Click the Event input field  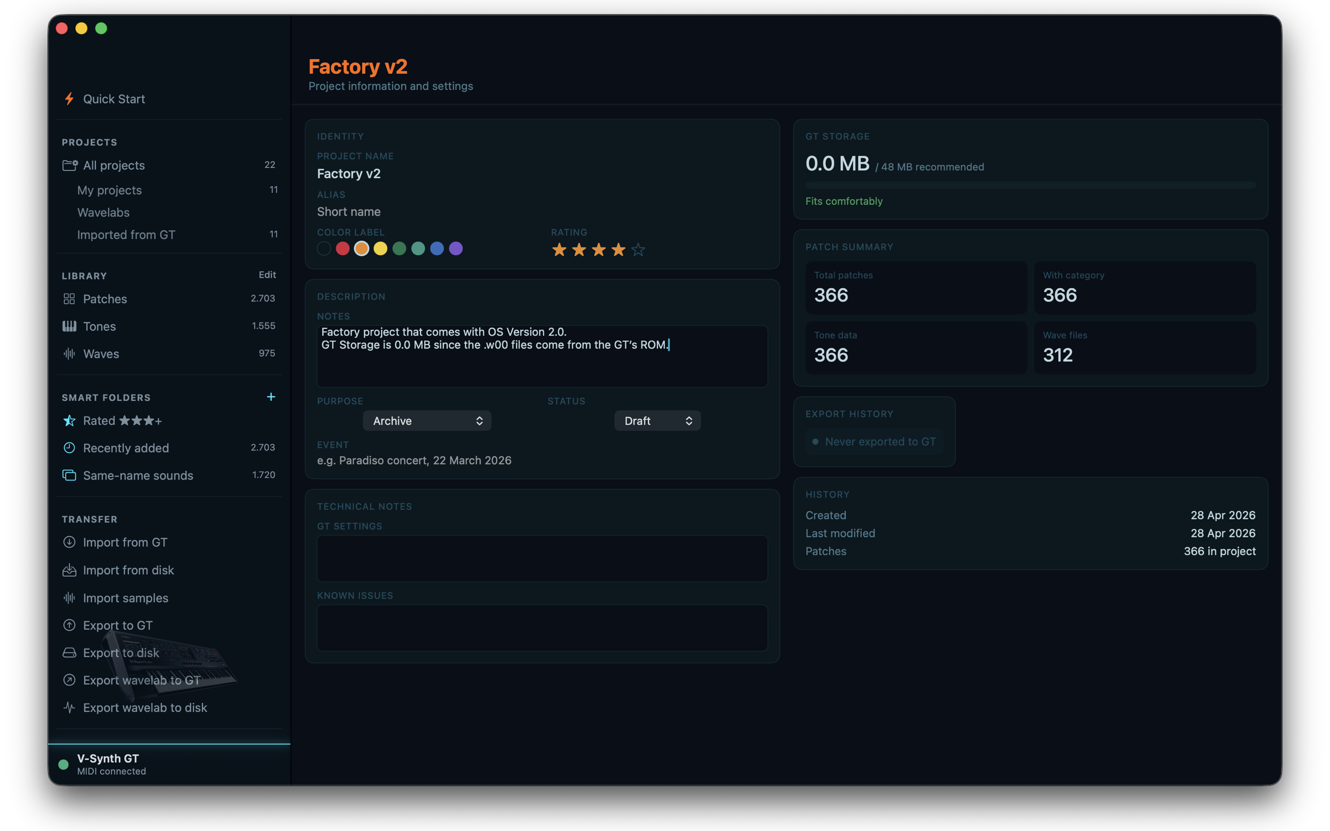[542, 461]
